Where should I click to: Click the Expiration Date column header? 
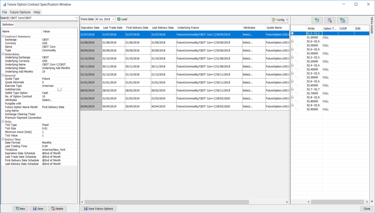tap(91, 27)
